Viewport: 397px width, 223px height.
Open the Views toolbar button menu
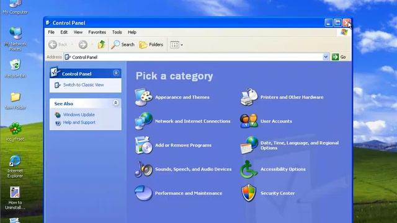[x=176, y=45]
